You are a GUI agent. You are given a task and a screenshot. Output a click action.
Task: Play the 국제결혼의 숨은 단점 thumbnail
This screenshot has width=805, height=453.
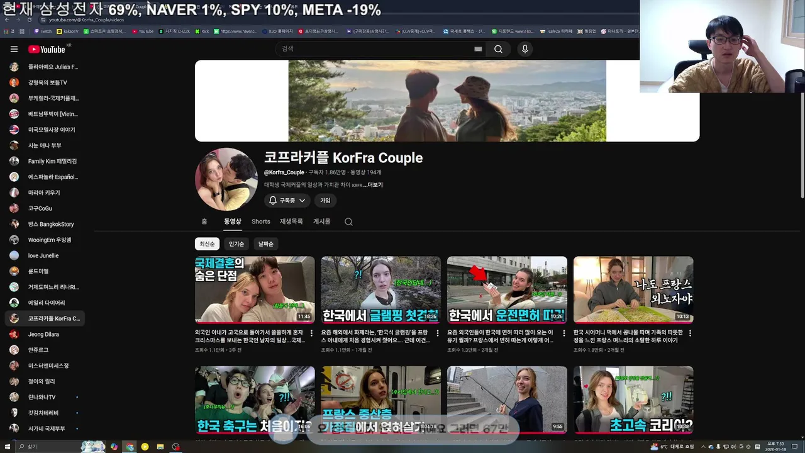point(255,289)
